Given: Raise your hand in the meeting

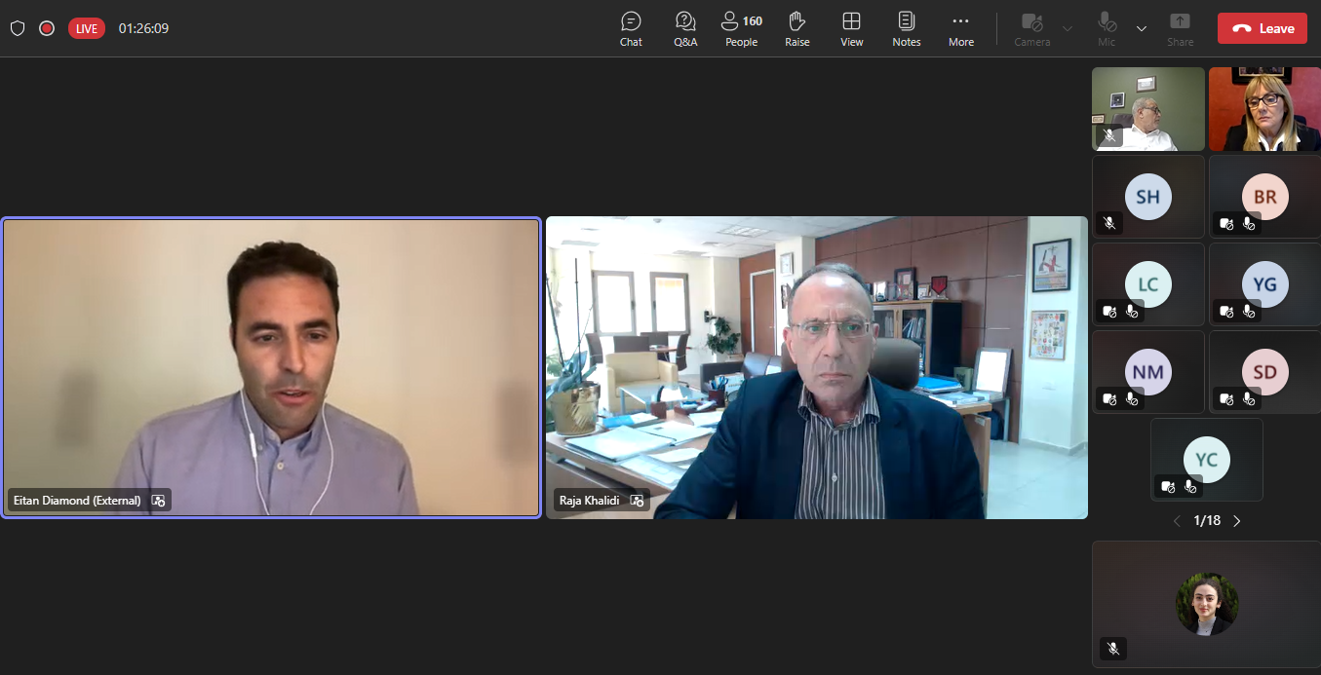Looking at the screenshot, I should [797, 28].
